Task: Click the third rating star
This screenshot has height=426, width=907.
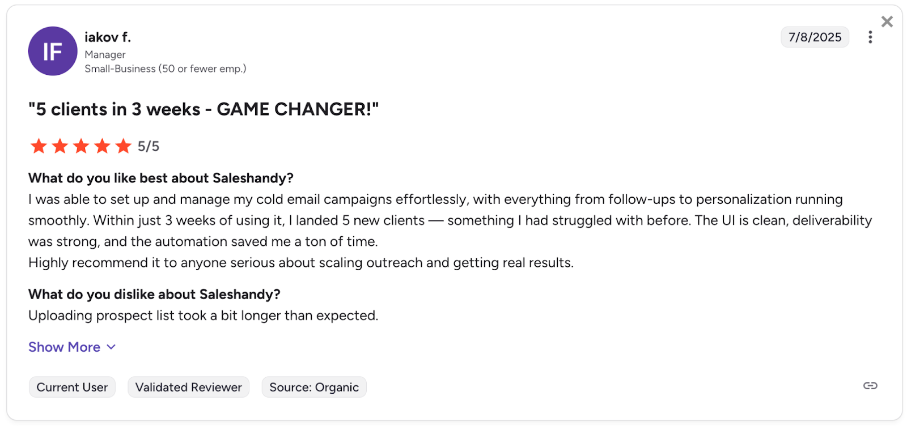Action: pos(81,146)
